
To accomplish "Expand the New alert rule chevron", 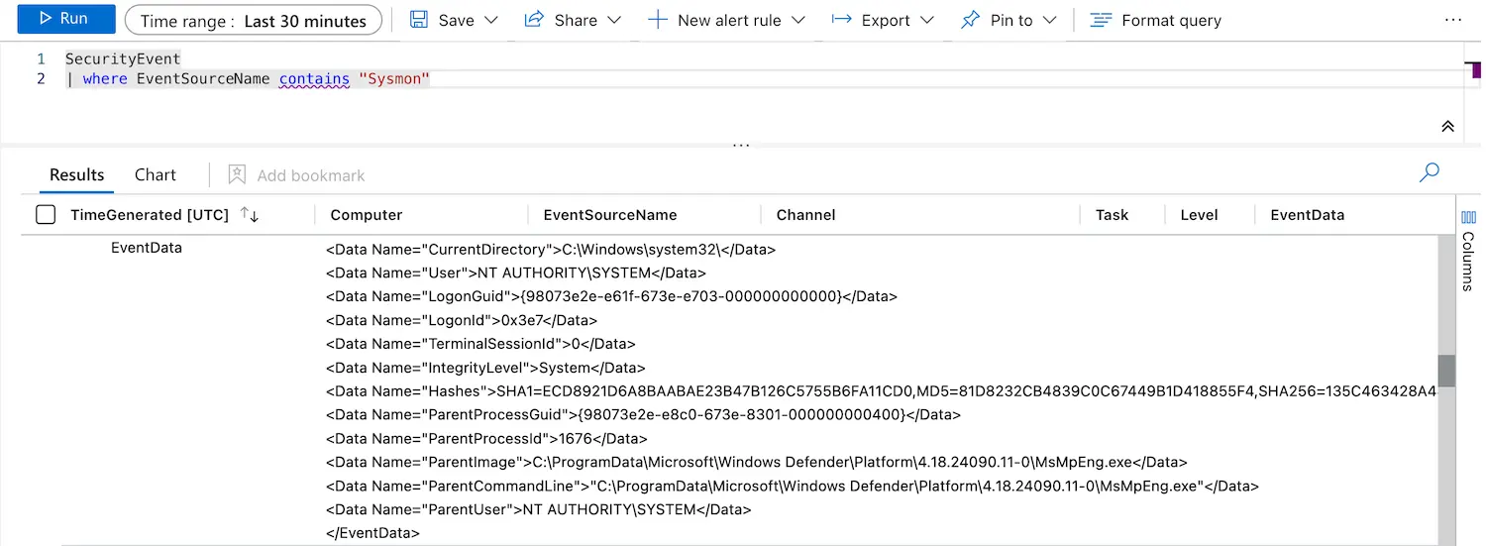I will (798, 20).
